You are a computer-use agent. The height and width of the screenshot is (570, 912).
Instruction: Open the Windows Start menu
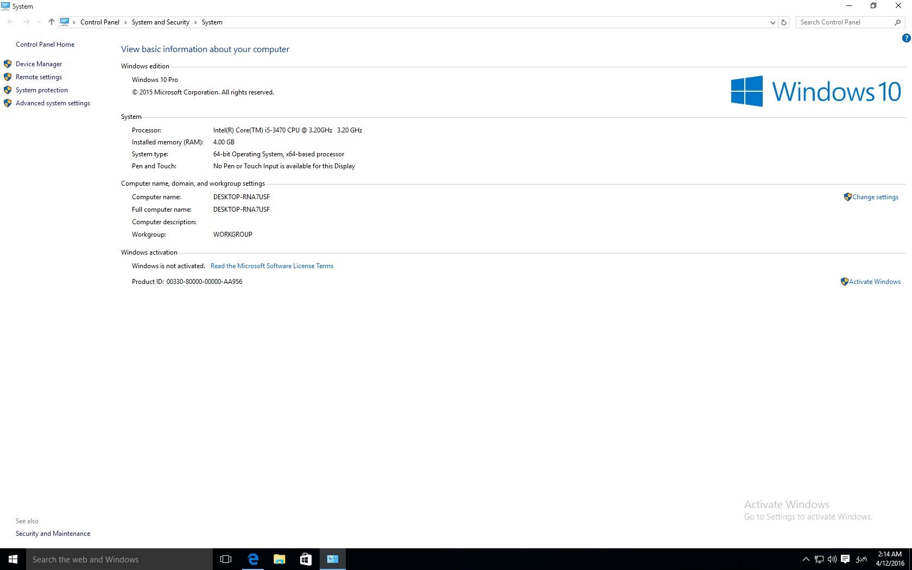[13, 559]
